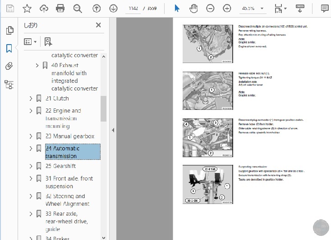Click bookmark icon beside 23 Manual gearbox
The height and width of the screenshot is (240, 331).
click(x=39, y=136)
